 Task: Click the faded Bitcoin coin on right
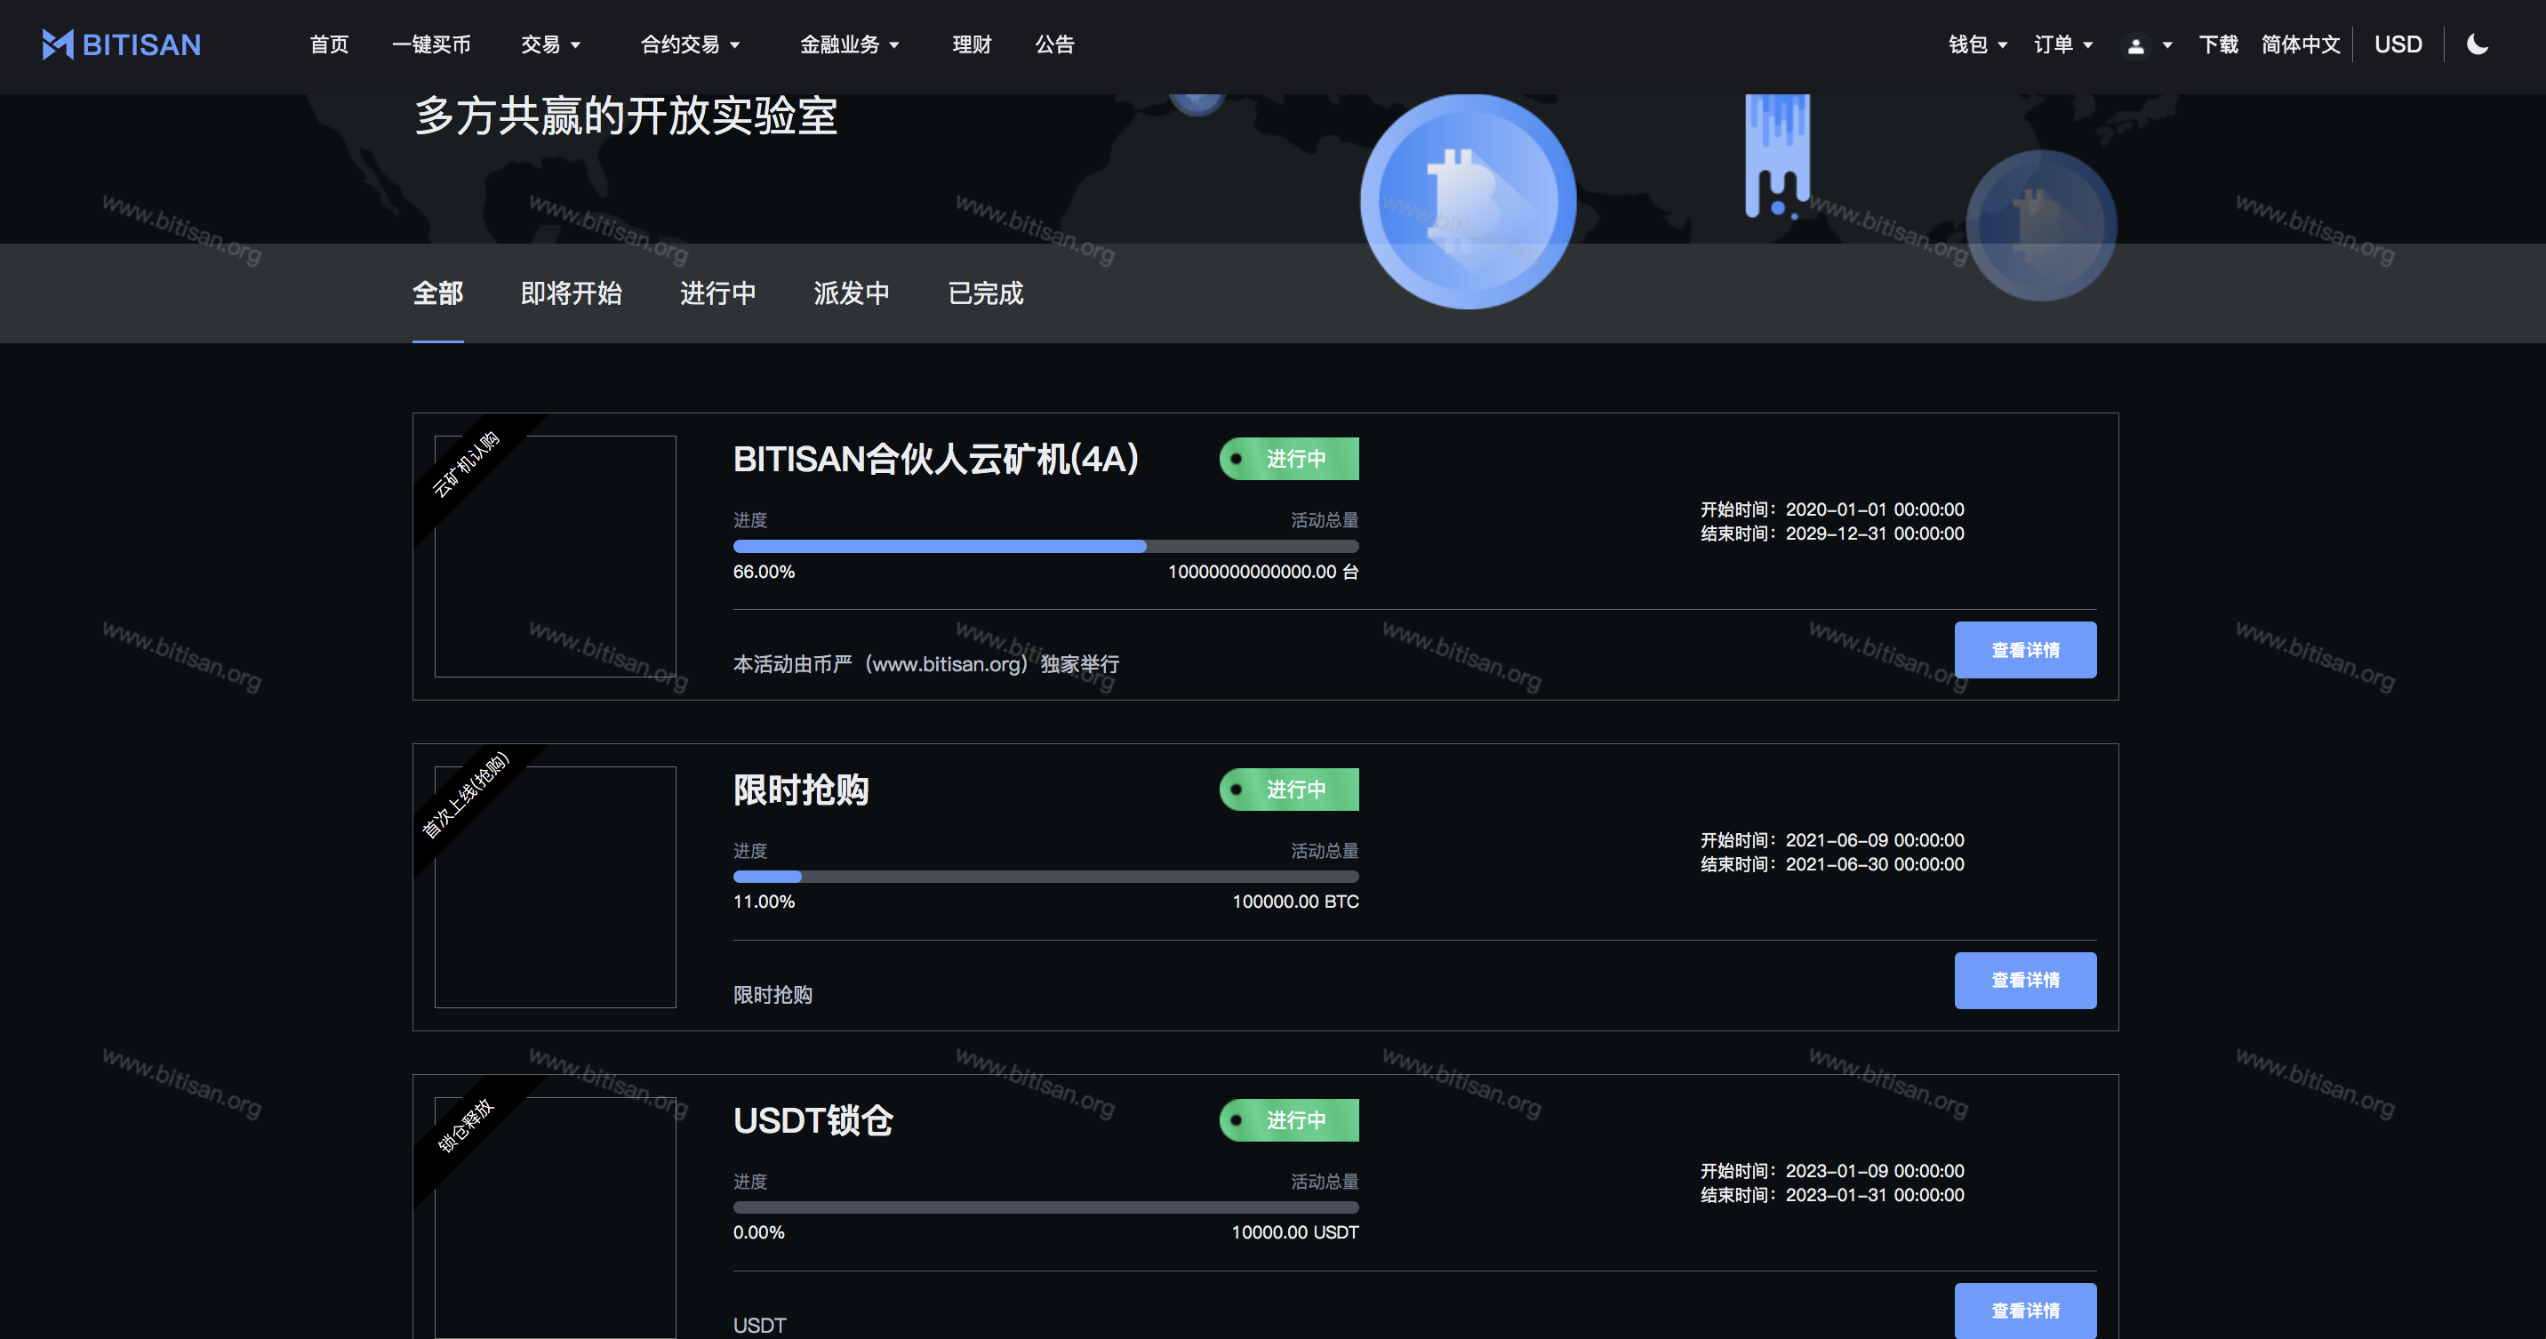pyautogui.click(x=2041, y=225)
